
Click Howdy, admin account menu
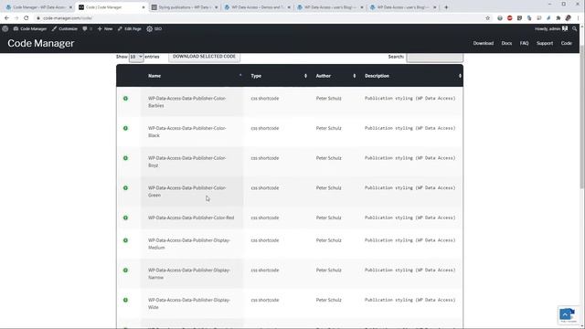[551, 28]
